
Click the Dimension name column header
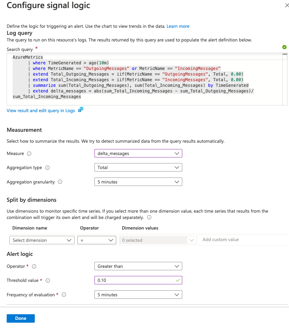pyautogui.click(x=30, y=228)
